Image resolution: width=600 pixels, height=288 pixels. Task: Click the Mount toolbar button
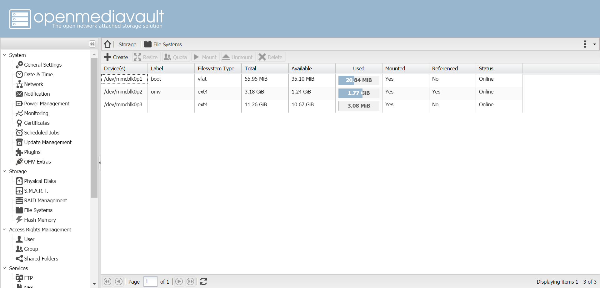[205, 57]
